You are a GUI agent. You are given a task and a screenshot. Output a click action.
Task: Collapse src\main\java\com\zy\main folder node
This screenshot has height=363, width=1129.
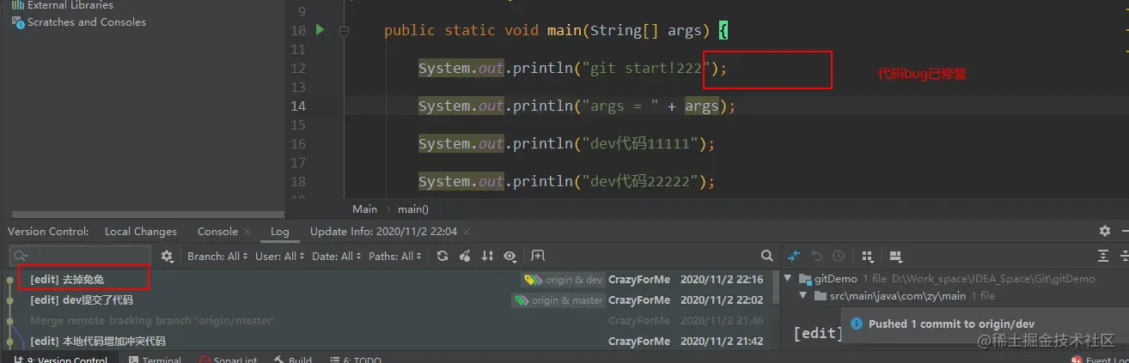click(805, 296)
